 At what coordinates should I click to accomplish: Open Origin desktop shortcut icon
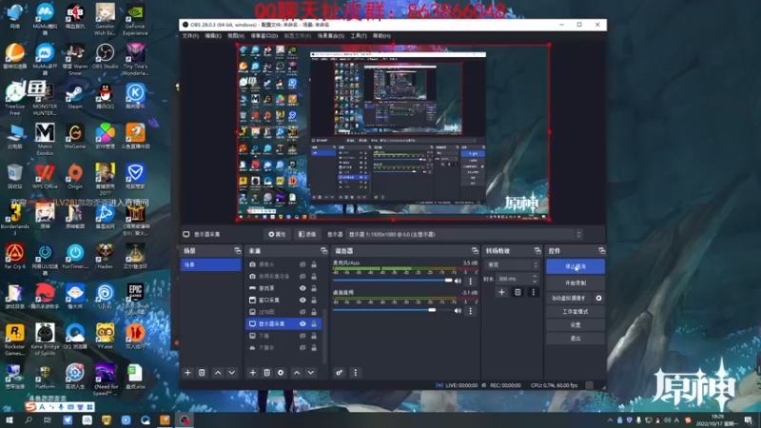tap(75, 177)
